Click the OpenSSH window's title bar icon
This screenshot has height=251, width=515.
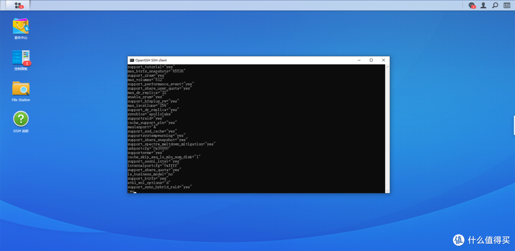132,60
